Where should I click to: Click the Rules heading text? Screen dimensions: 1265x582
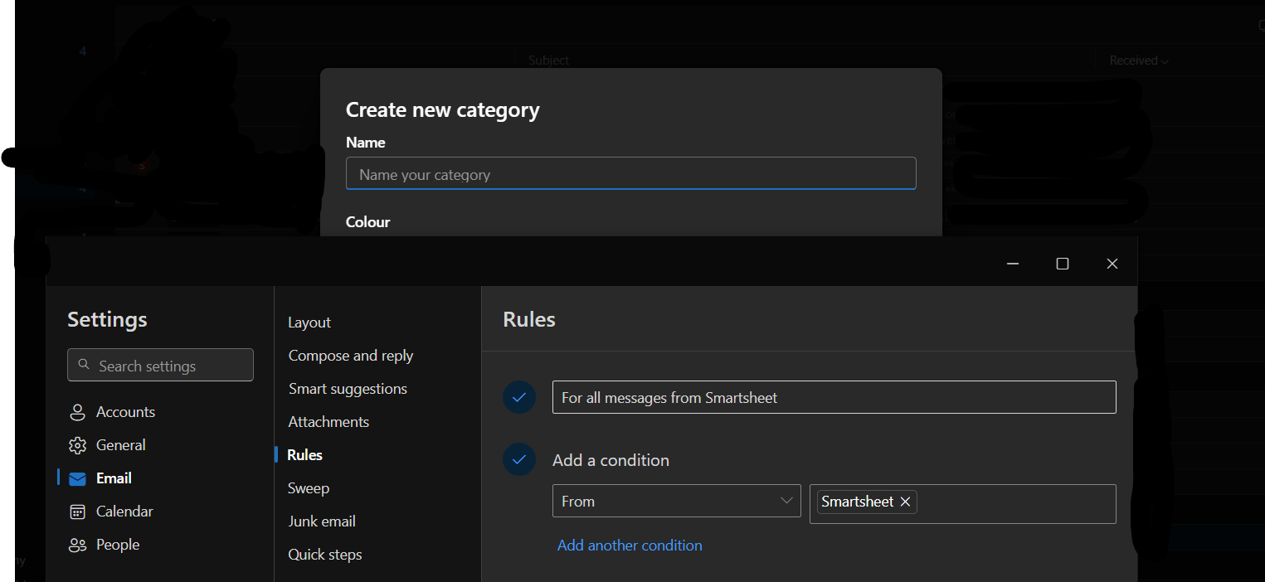529,319
